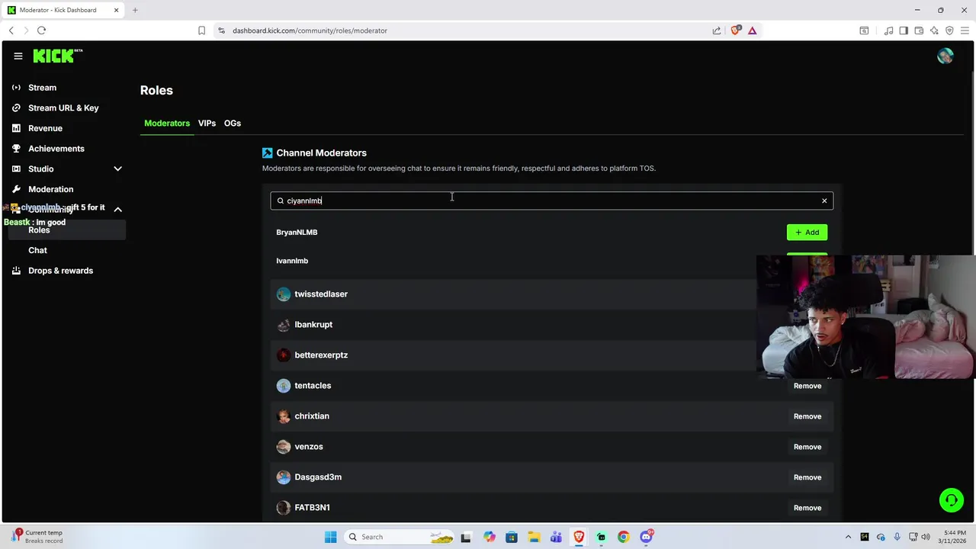Image resolution: width=976 pixels, height=549 pixels.
Task: Open Brave Rewards triangle icon
Action: (753, 30)
